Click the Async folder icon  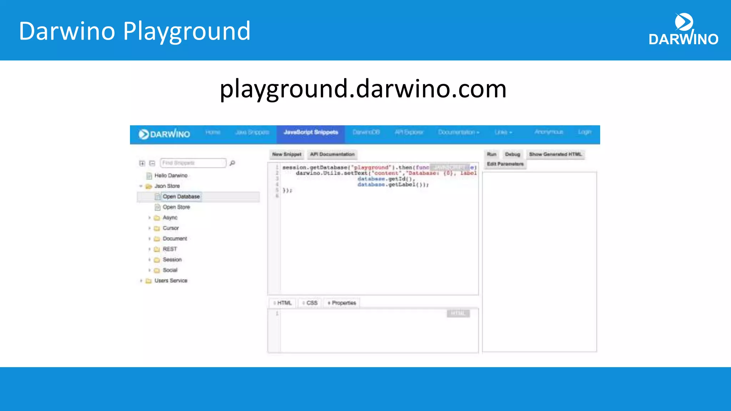[157, 218]
